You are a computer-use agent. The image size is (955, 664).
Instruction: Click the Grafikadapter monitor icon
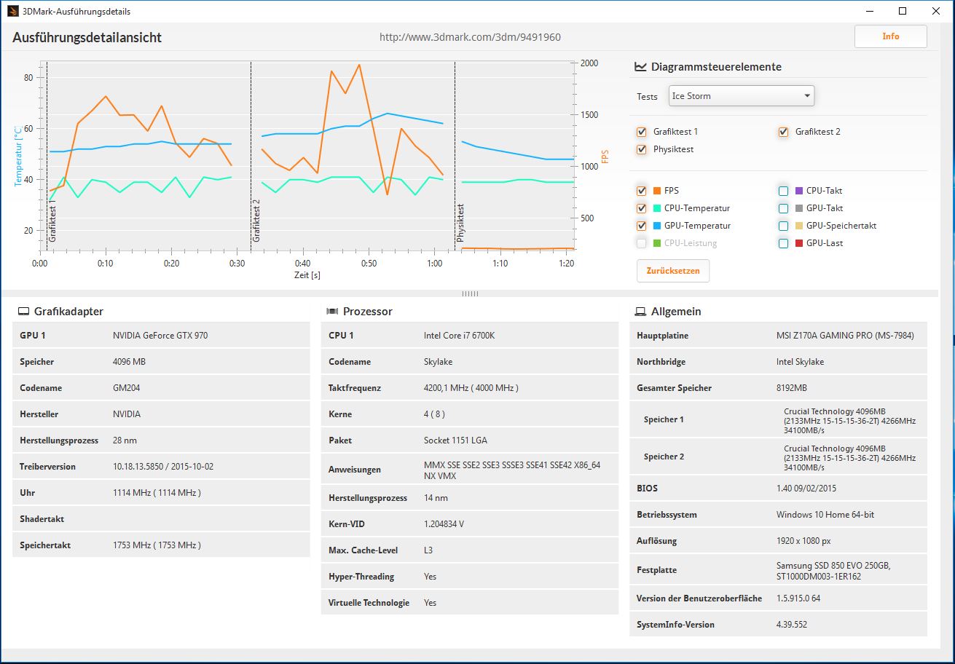pyautogui.click(x=23, y=312)
